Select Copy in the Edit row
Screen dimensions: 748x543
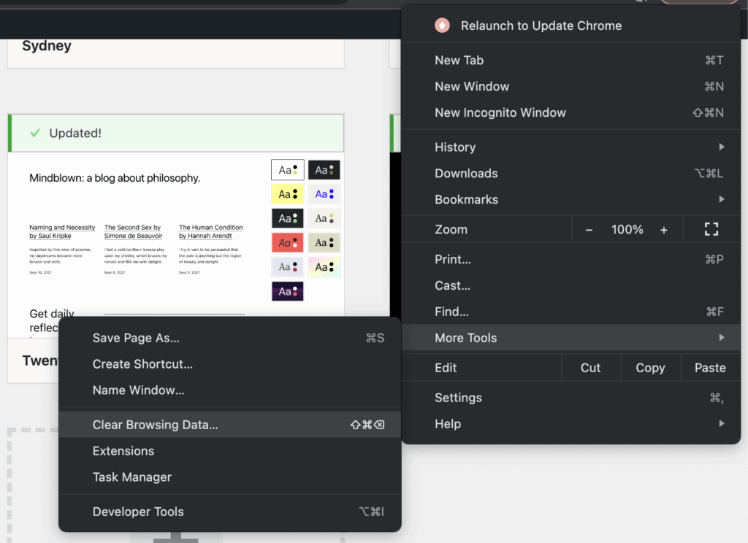tap(649, 367)
